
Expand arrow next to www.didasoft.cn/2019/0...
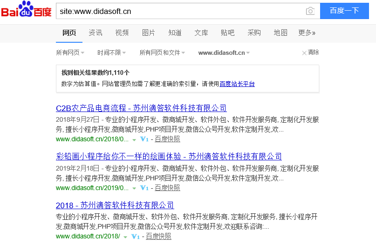[134, 189]
